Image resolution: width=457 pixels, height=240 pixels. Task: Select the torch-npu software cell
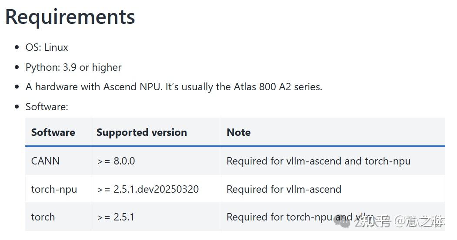tap(54, 189)
